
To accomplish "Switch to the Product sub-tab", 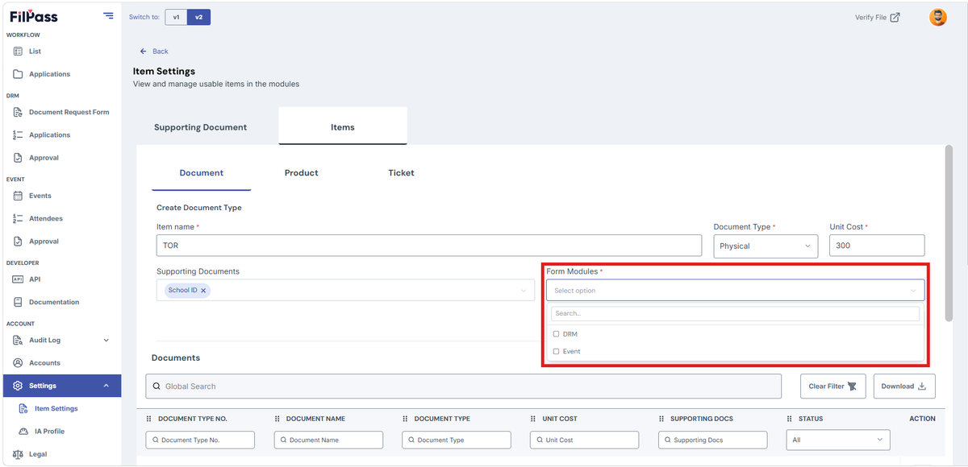I will (x=302, y=173).
